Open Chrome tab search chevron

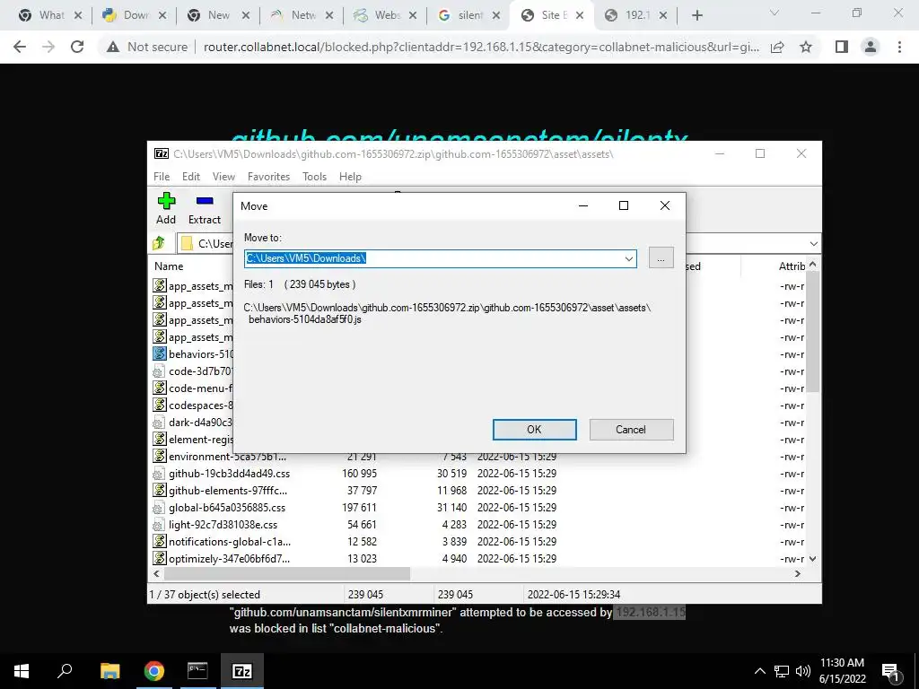[x=775, y=13]
